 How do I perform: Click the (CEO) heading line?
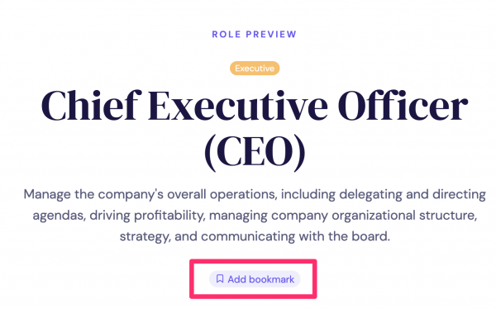click(255, 153)
